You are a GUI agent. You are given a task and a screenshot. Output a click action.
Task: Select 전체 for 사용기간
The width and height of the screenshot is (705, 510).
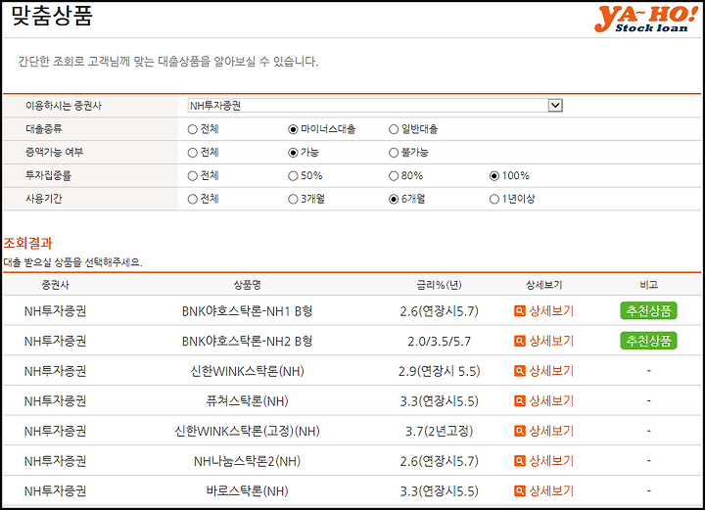click(x=193, y=199)
